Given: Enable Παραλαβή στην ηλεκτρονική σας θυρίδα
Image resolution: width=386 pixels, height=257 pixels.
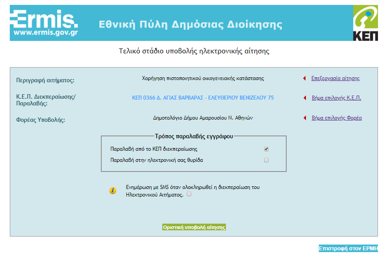Looking at the screenshot, I should 266,160.
